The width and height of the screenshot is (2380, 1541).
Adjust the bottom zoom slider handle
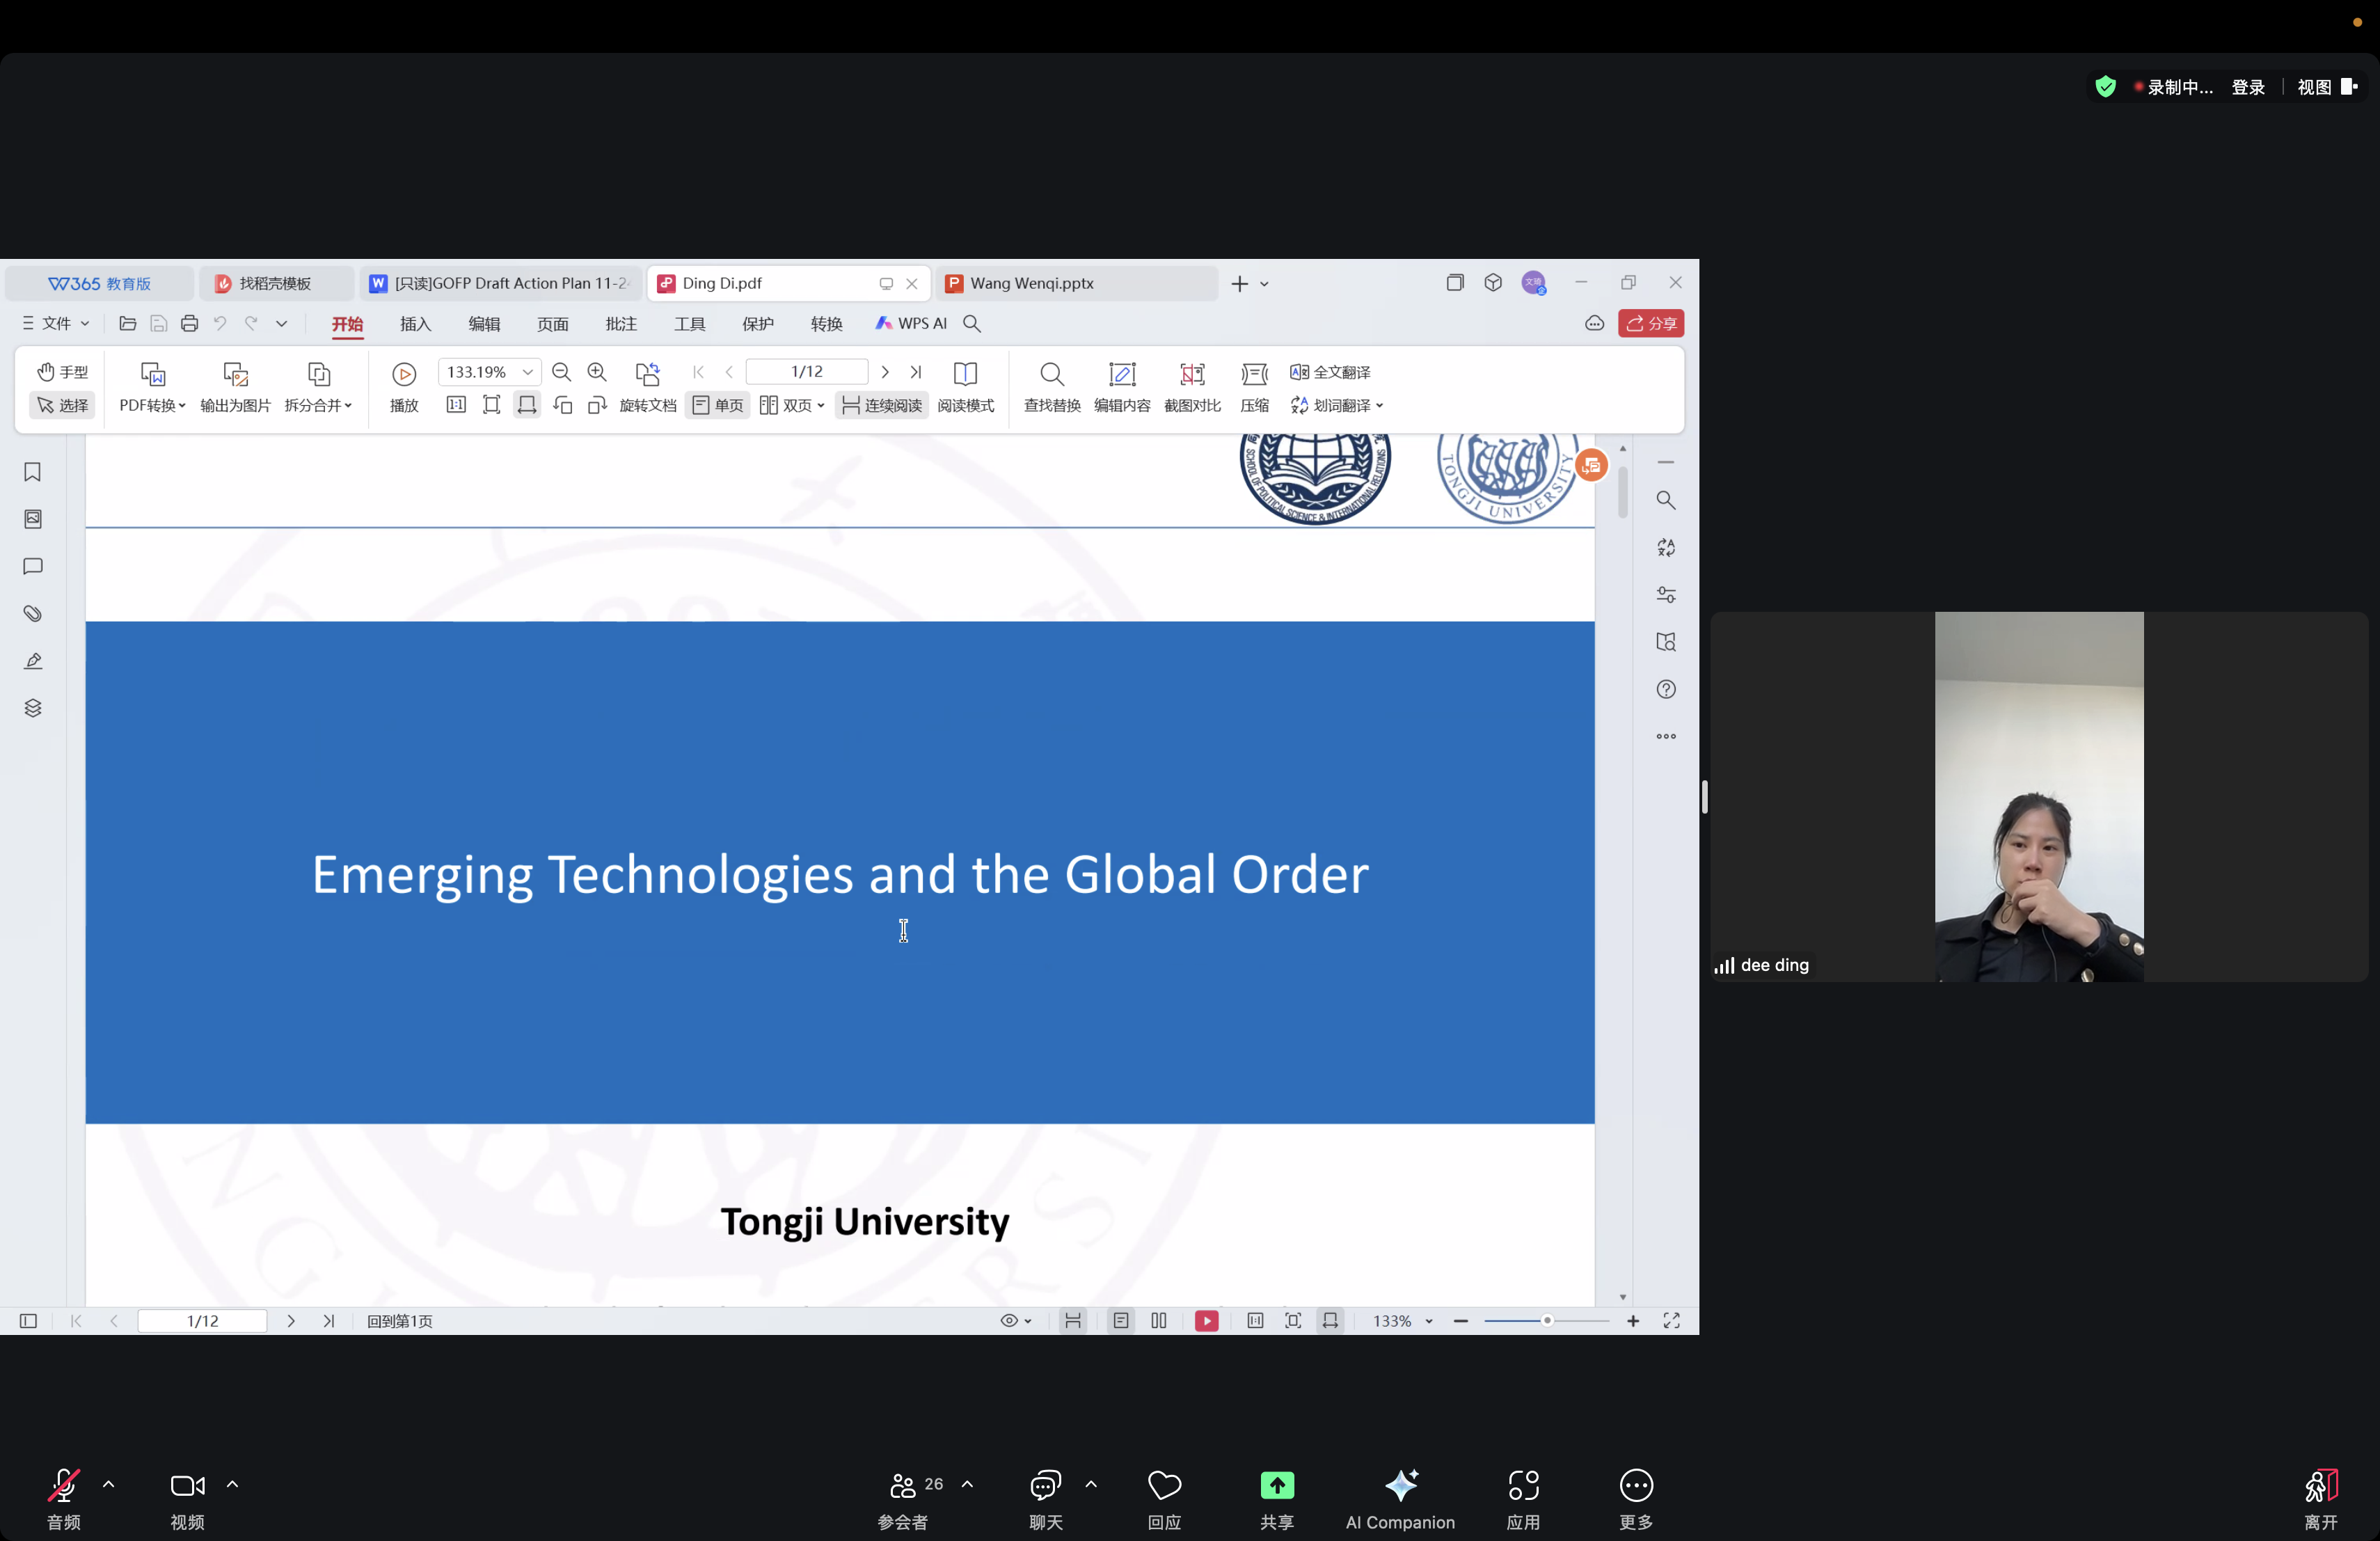coord(1546,1321)
